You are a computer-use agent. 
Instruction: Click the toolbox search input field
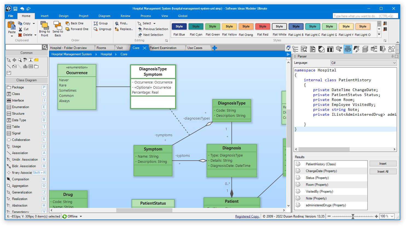click(24, 47)
